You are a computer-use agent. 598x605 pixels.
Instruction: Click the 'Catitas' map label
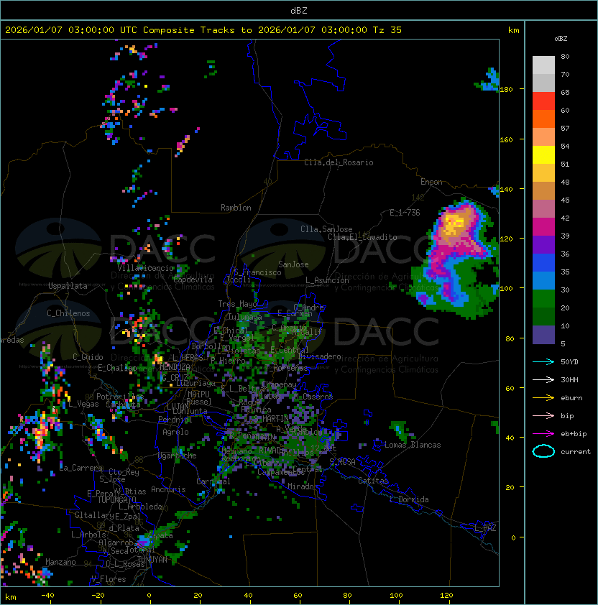373,481
